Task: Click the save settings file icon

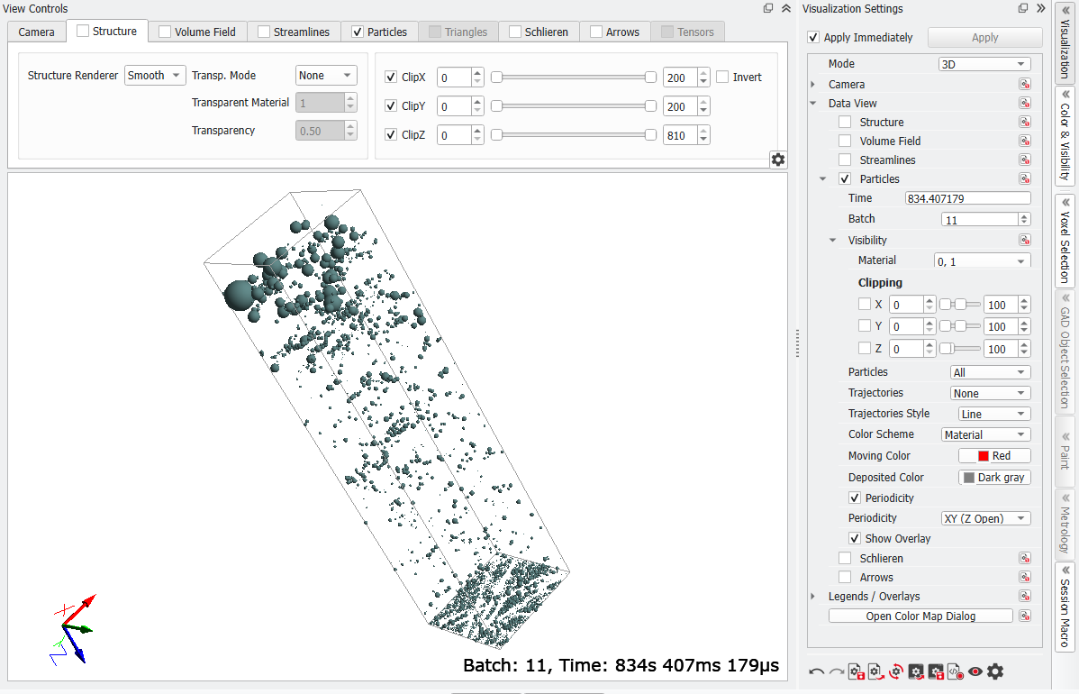Action: 856,672
